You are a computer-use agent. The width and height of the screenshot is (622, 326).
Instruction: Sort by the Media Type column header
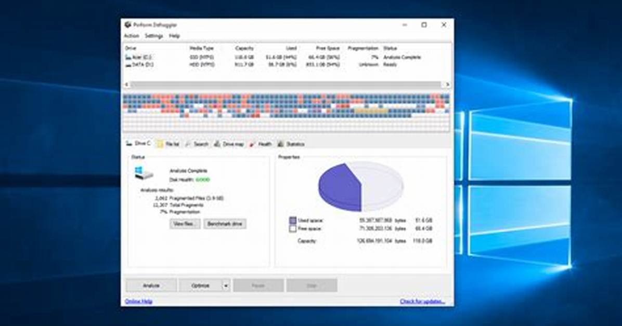pos(201,48)
